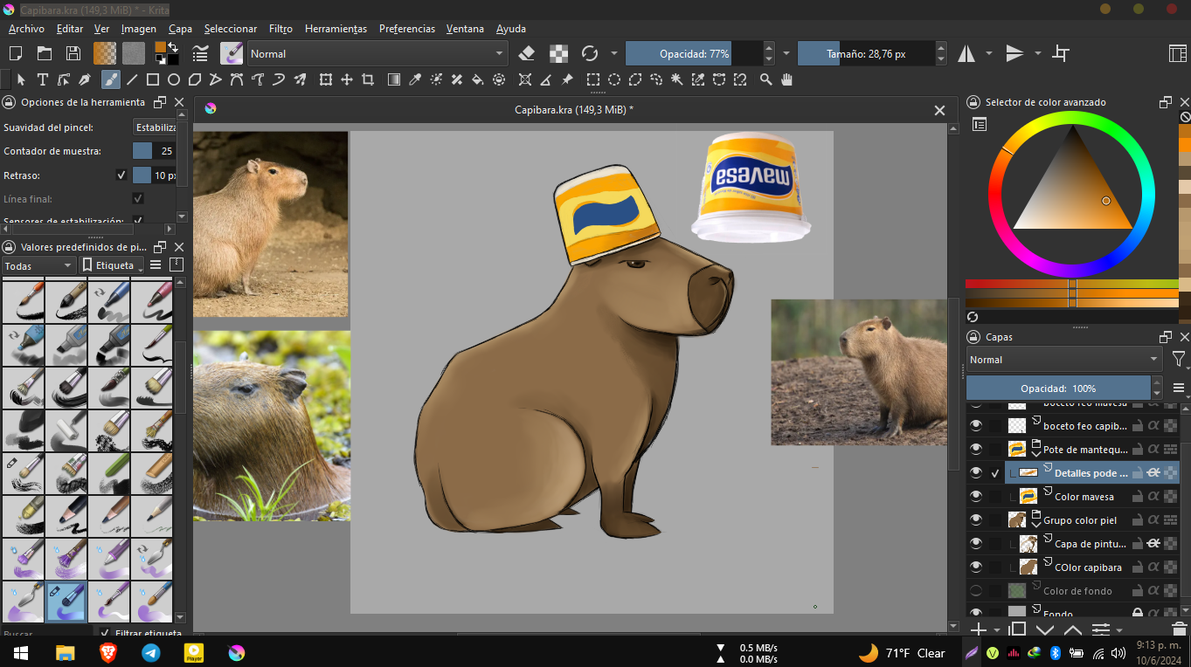Create a new document icon
This screenshot has height=667, width=1191.
point(17,53)
